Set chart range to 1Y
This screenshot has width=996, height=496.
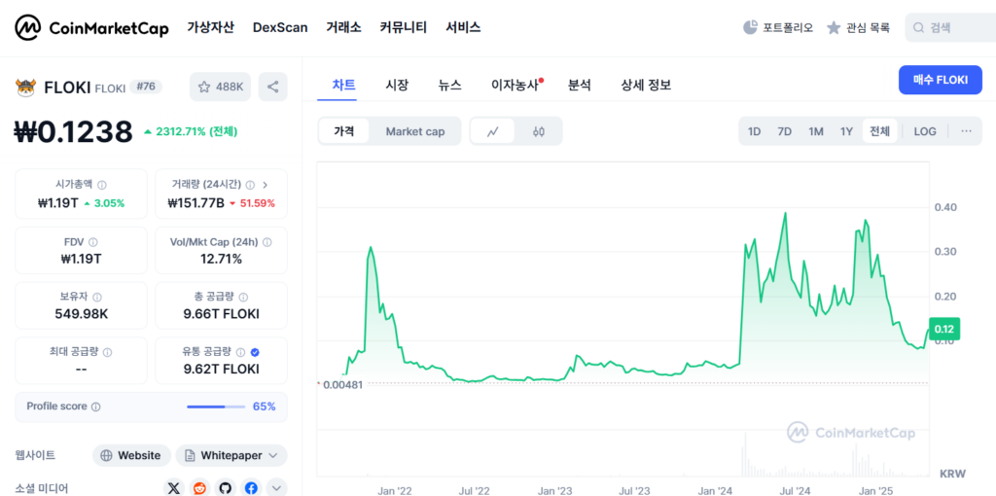click(847, 131)
